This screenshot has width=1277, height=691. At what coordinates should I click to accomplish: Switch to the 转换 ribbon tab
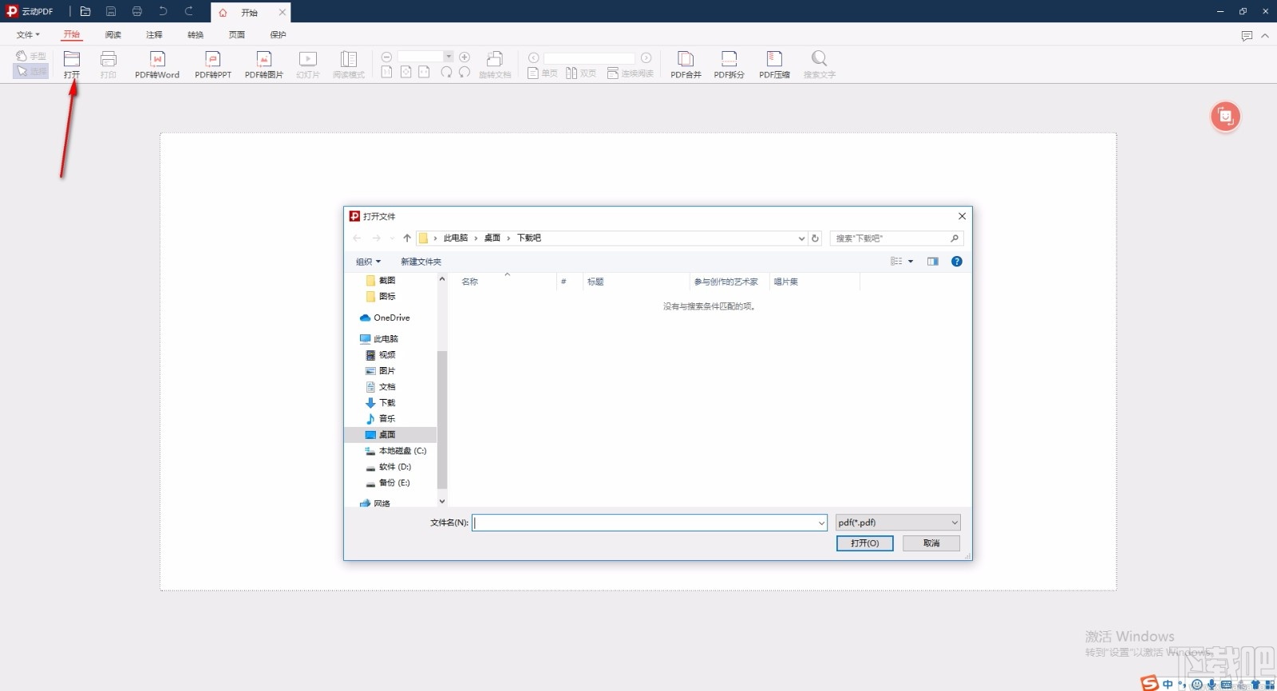pyautogui.click(x=196, y=35)
